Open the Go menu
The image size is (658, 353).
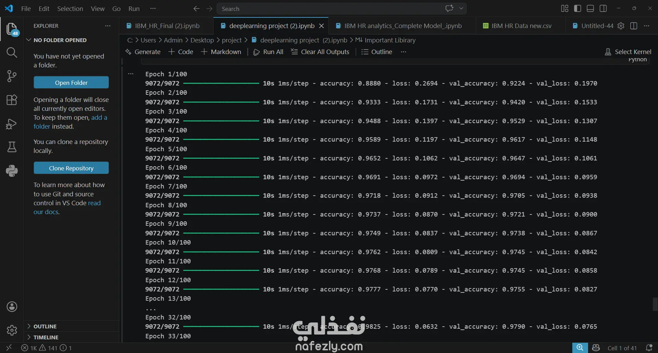[x=117, y=9]
